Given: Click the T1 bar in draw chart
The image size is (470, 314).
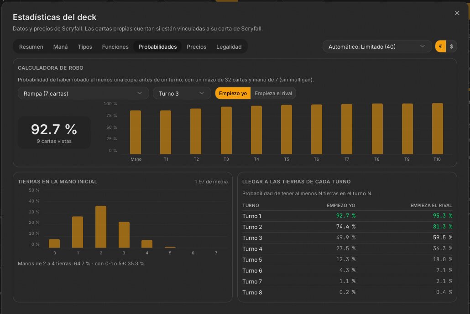Looking at the screenshot, I should (166, 132).
